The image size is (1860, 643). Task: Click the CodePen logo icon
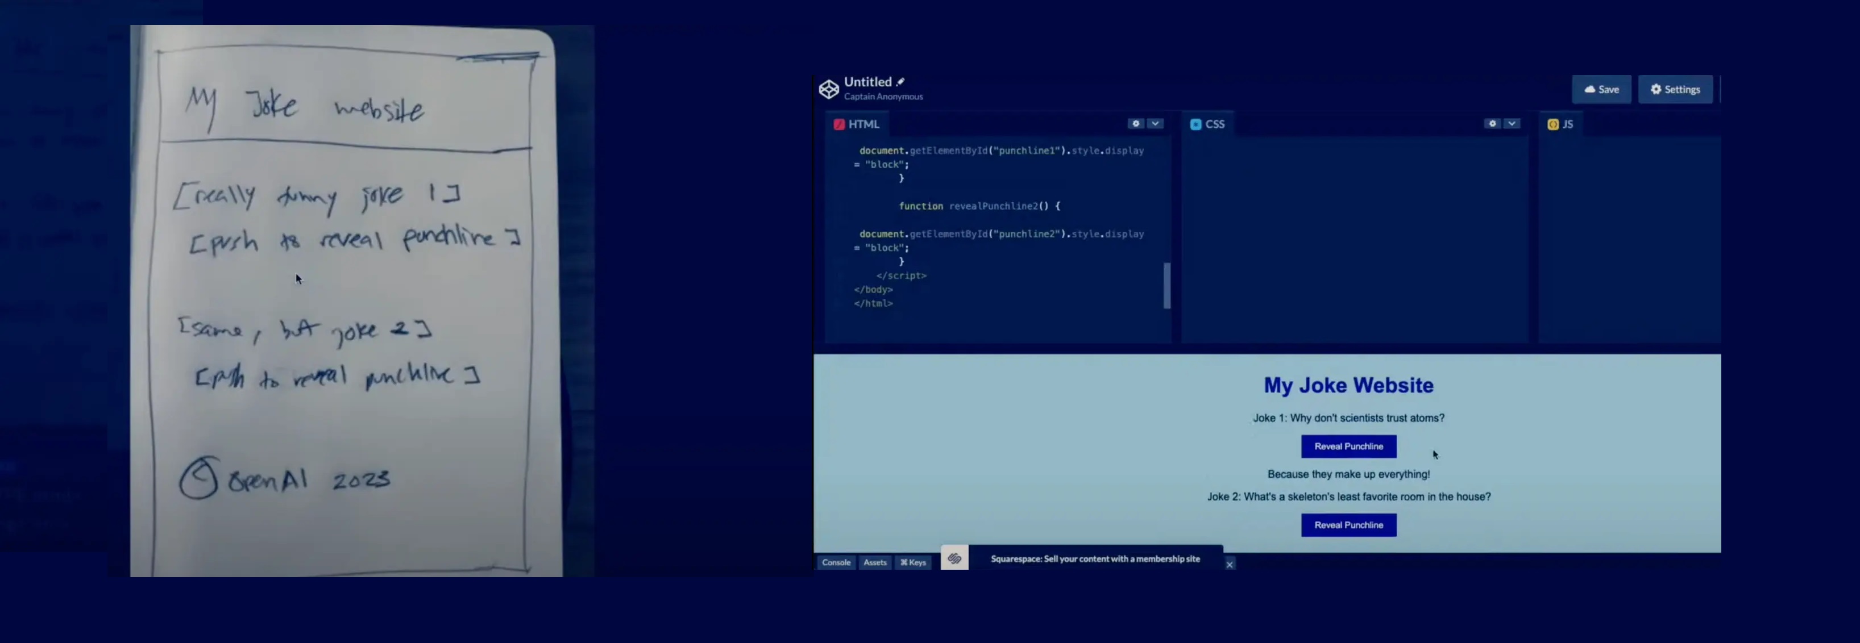[829, 89]
